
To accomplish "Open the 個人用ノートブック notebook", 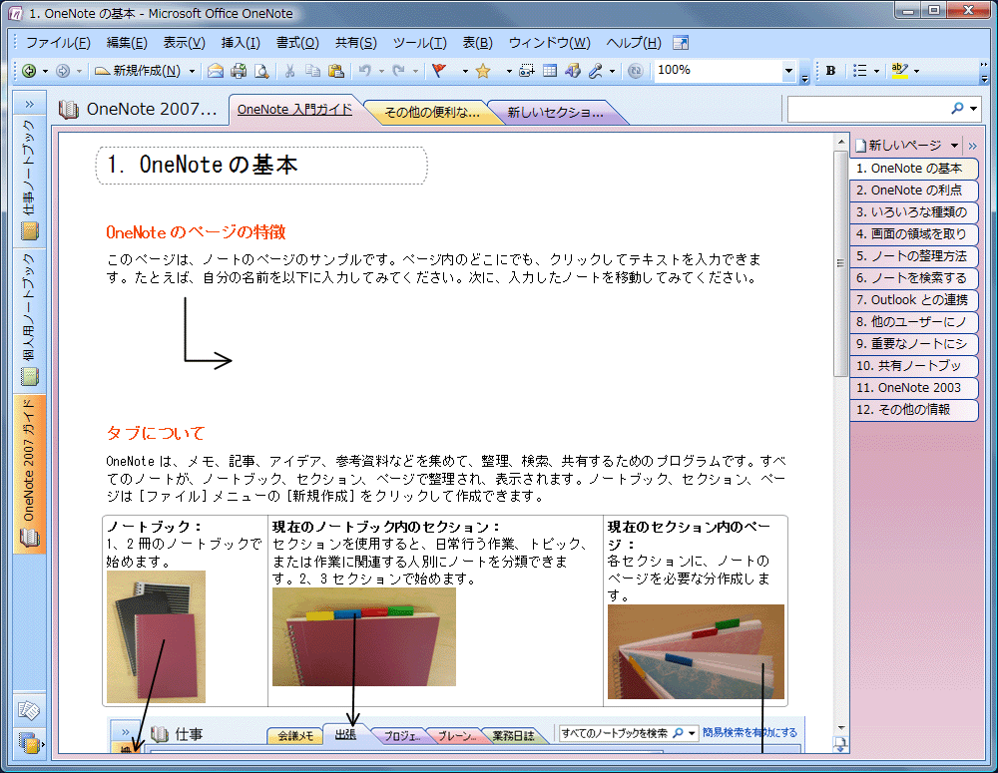I will click(29, 319).
